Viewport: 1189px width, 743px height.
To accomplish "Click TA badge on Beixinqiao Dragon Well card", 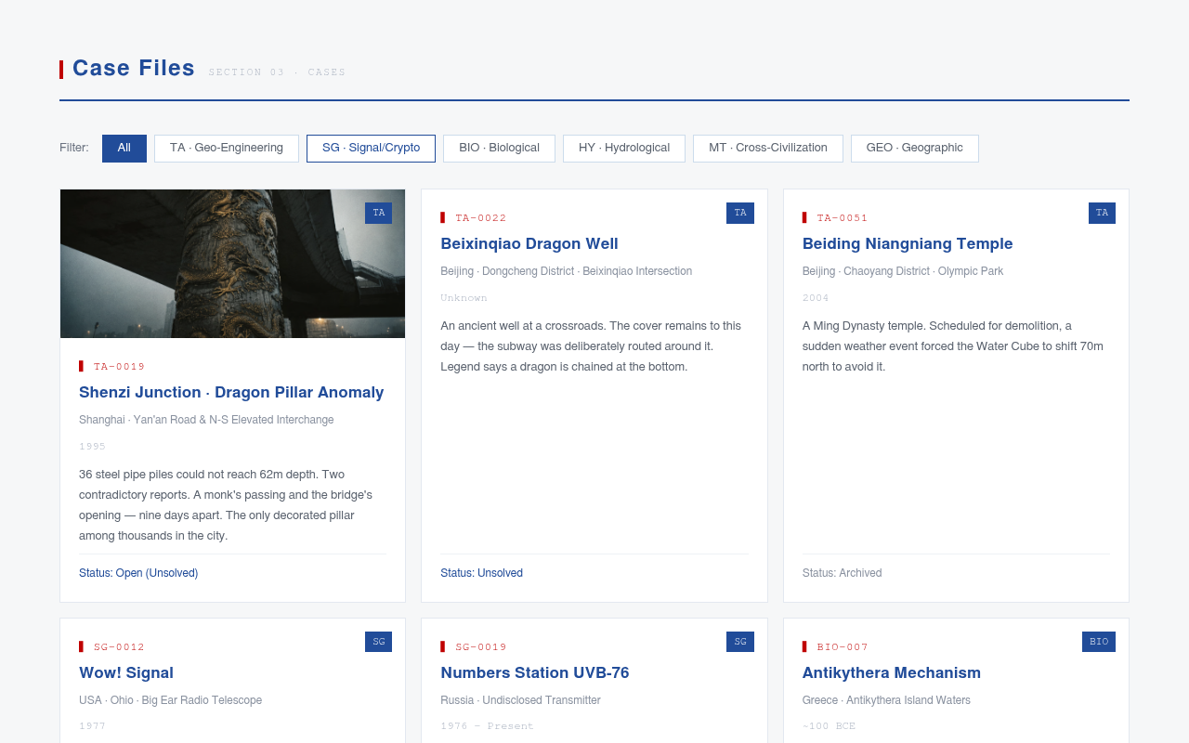I will click(740, 213).
